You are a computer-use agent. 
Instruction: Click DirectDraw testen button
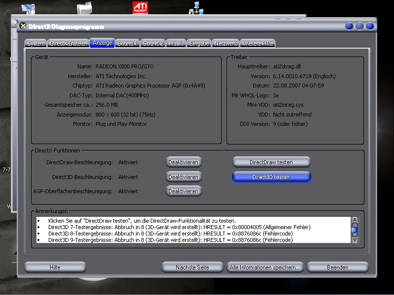click(271, 162)
